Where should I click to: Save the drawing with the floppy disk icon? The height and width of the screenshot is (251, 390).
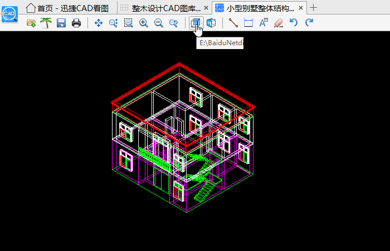[x=61, y=23]
